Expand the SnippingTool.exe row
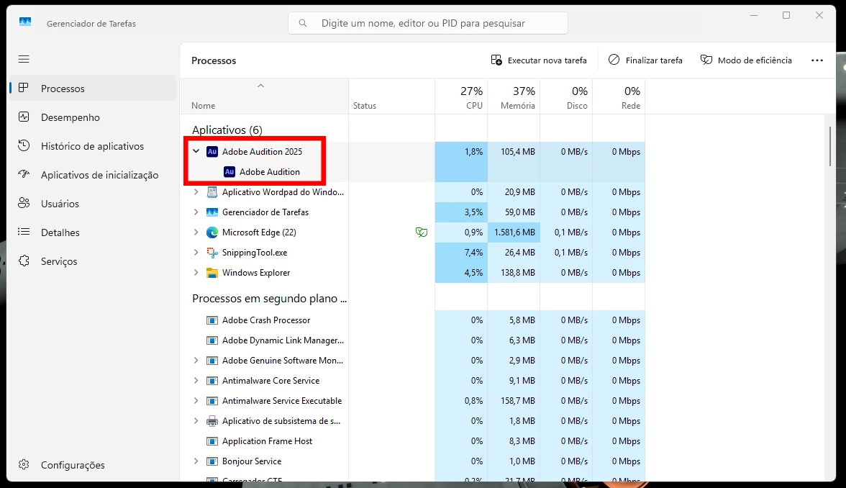846x488 pixels. (x=196, y=252)
